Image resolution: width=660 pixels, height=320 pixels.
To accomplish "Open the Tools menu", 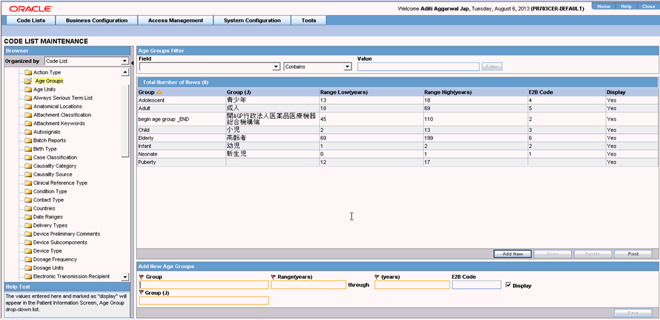I will pyautogui.click(x=308, y=20).
